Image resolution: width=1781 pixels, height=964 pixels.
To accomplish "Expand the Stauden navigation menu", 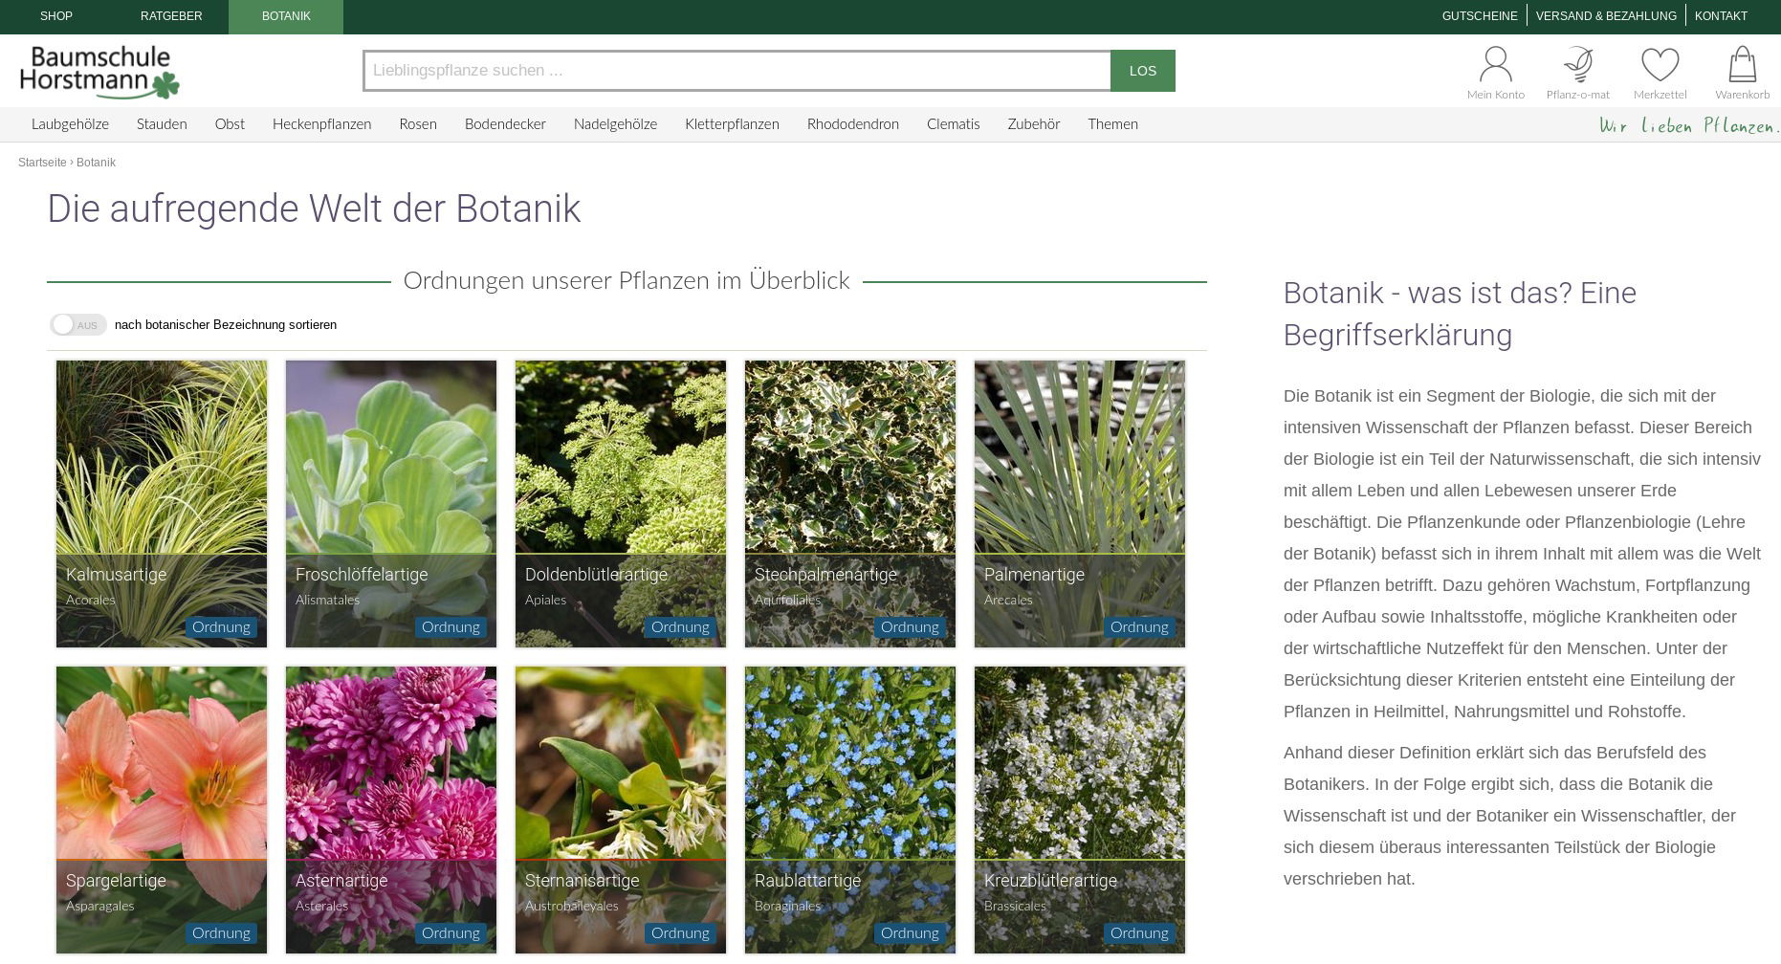I will tap(162, 124).
